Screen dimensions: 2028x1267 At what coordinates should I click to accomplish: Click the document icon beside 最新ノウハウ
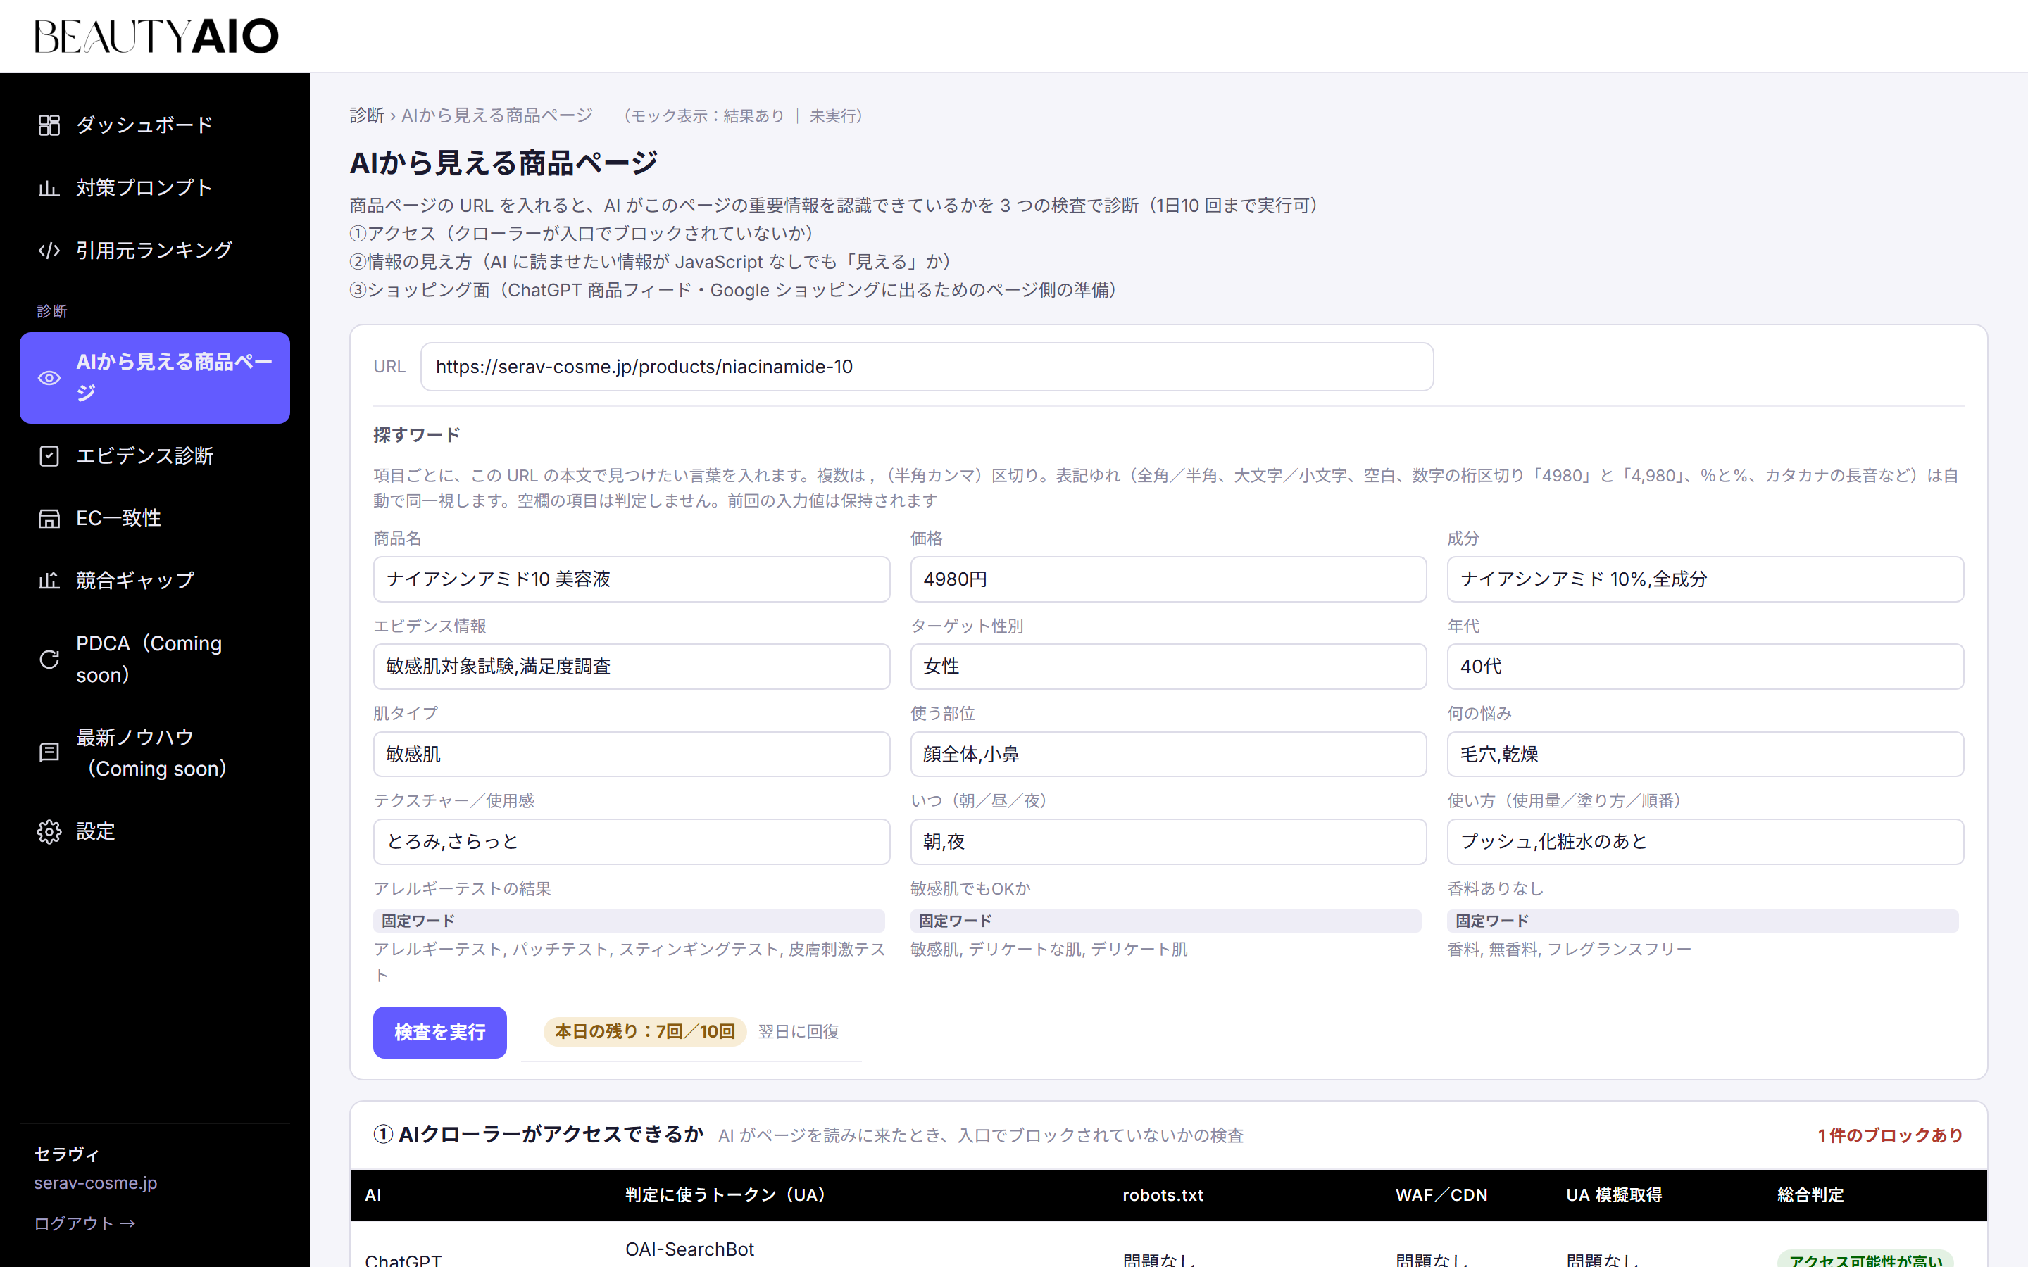(x=49, y=752)
